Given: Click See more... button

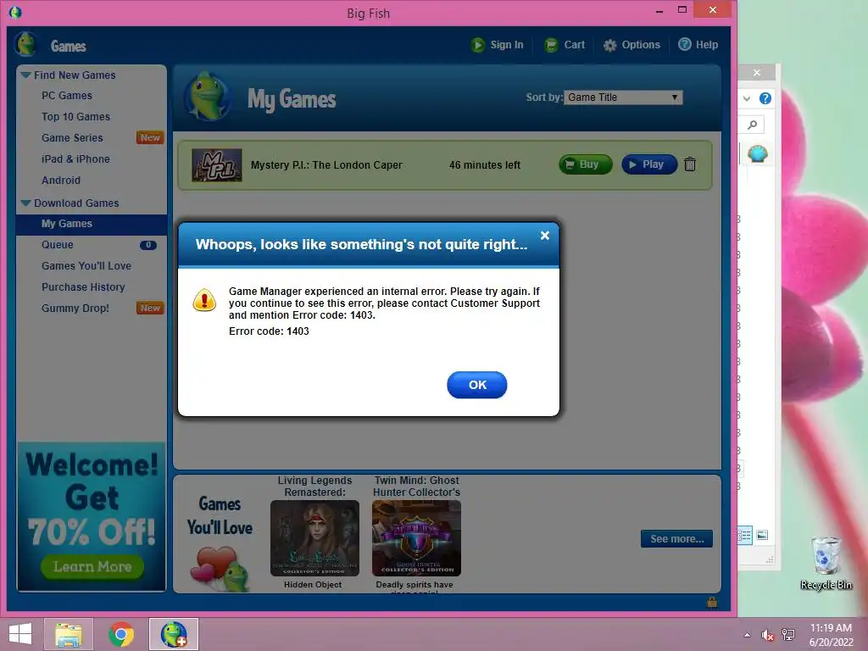Looking at the screenshot, I should pyautogui.click(x=677, y=538).
